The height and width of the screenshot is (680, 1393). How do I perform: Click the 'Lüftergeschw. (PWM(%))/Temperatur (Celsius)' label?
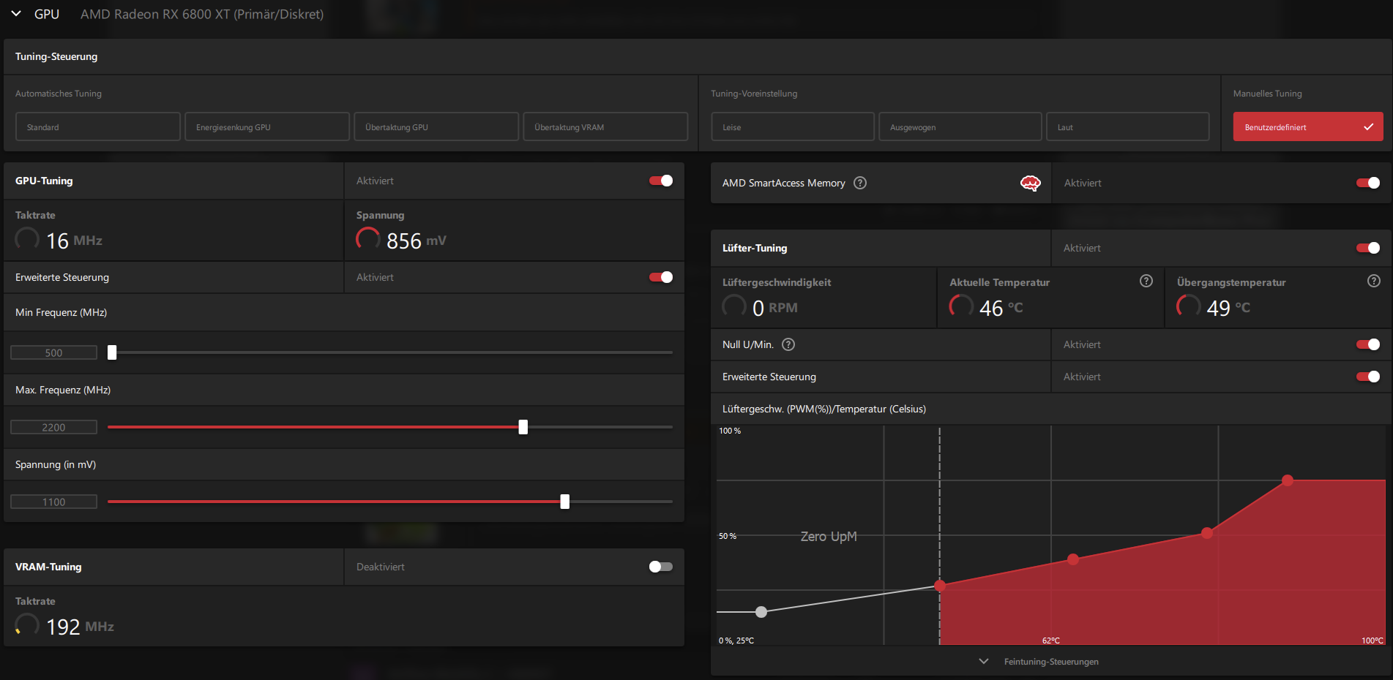(x=824, y=409)
